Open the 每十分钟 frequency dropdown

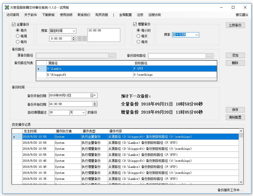pos(197,35)
